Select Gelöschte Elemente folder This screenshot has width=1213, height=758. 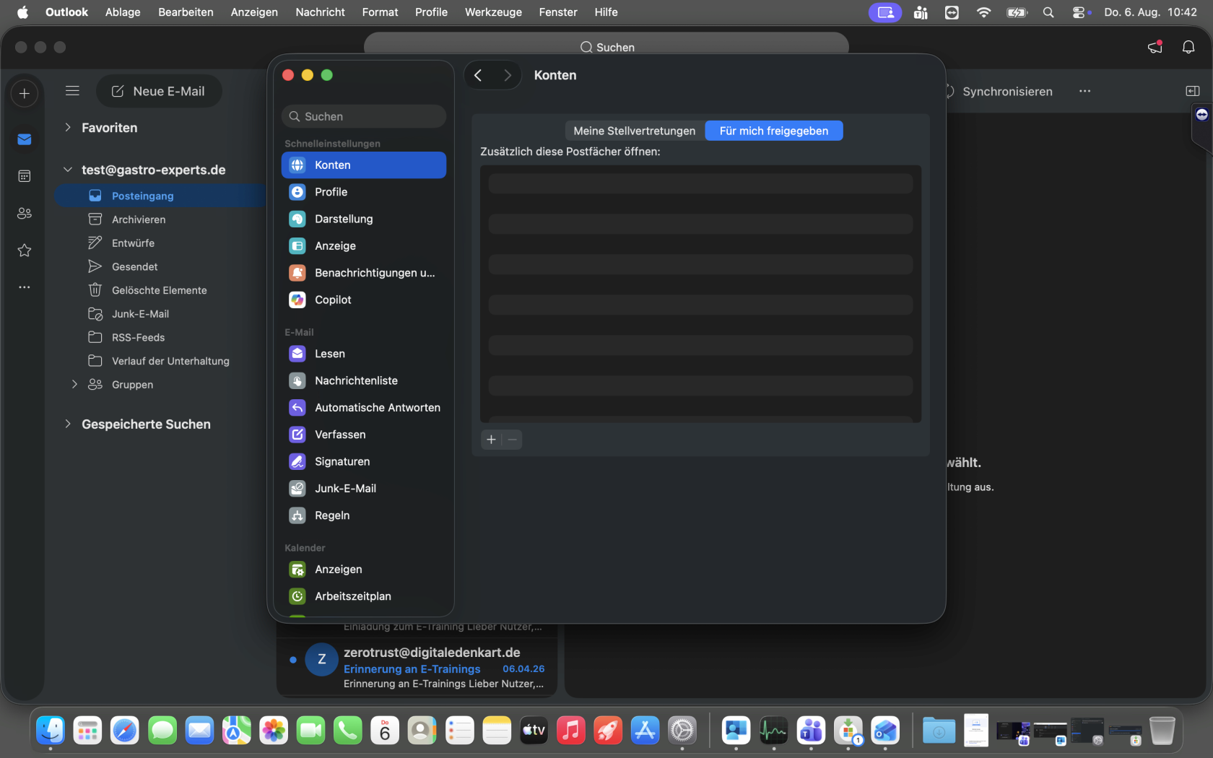161,290
